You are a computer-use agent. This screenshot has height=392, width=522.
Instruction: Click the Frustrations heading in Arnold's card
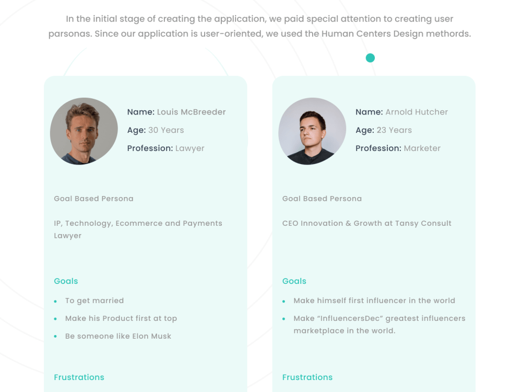[307, 377]
